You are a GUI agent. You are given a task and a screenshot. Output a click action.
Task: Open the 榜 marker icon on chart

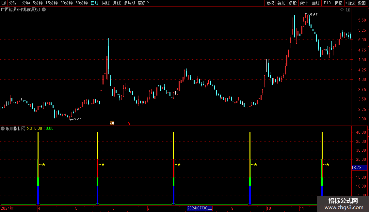point(112,123)
